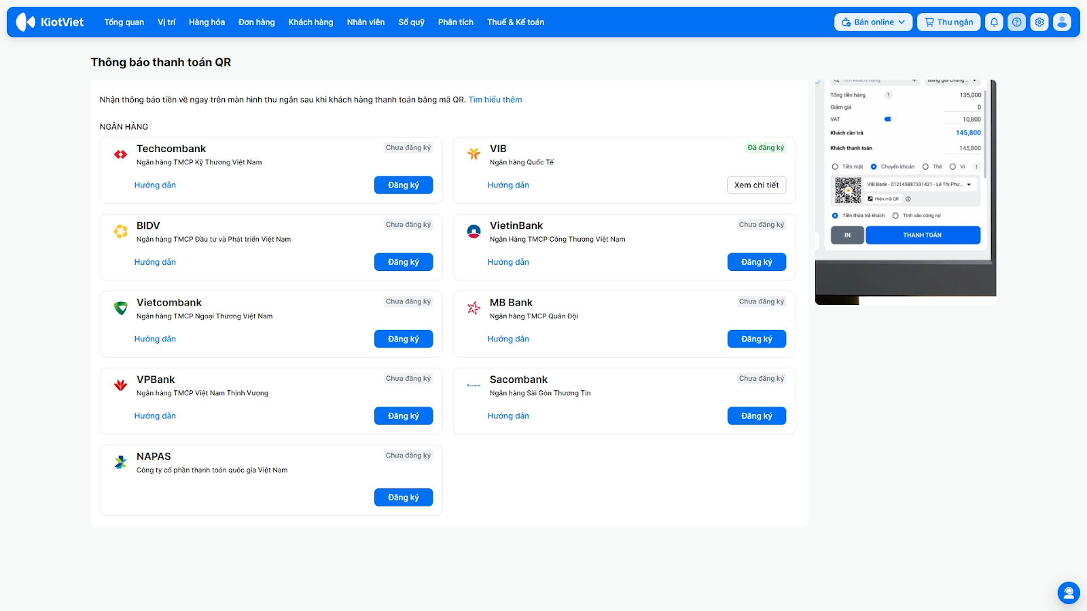Go to the Thu ngân cashier screen
The image size is (1087, 611).
(949, 22)
